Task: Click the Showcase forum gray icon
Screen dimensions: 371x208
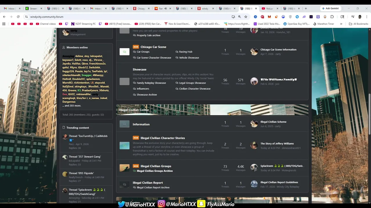Action: (124, 81)
